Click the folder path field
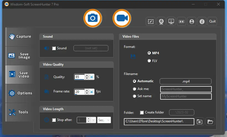Viewport: 227px width, 137px height. click(159, 122)
